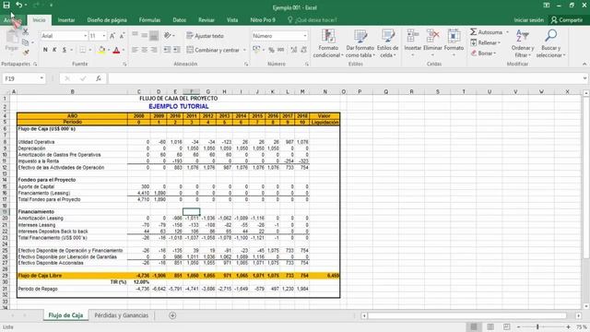Toggle Ajustar texto wrap text
Viewport: 590px width, 332px height.
point(205,36)
